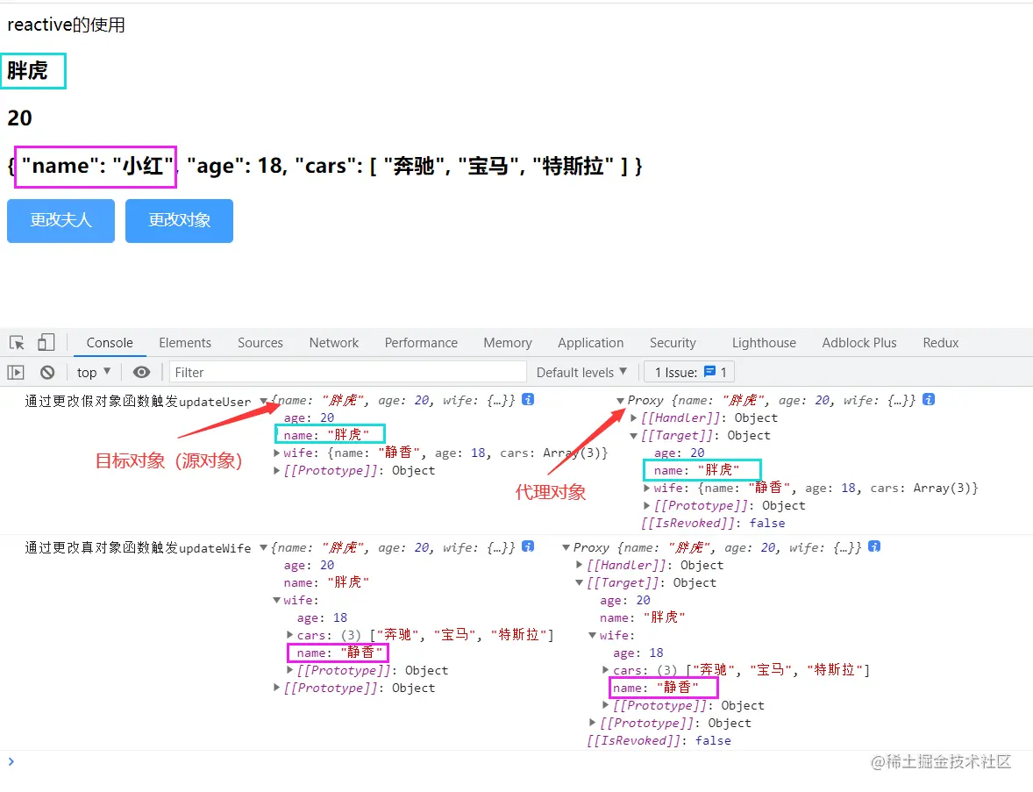1033x792 pixels.
Task: Switch to the Redux tab
Action: pyautogui.click(x=940, y=342)
